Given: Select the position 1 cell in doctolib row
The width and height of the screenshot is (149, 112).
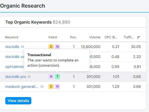Looking at the screenshot, I should pos(74,47).
